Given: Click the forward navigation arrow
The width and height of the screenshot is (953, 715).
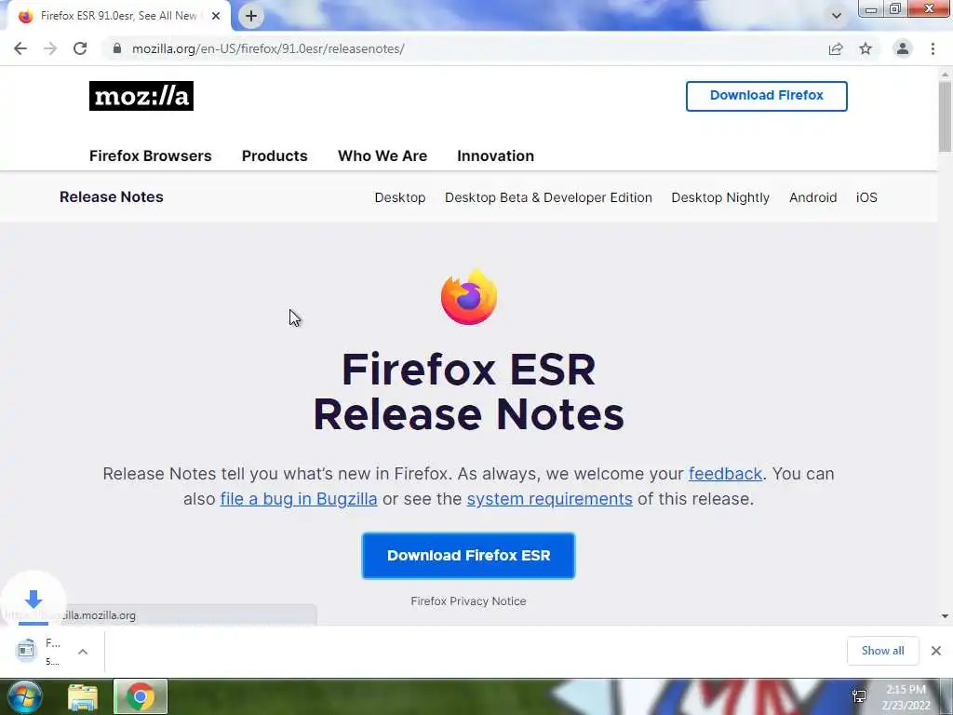Looking at the screenshot, I should [x=50, y=48].
